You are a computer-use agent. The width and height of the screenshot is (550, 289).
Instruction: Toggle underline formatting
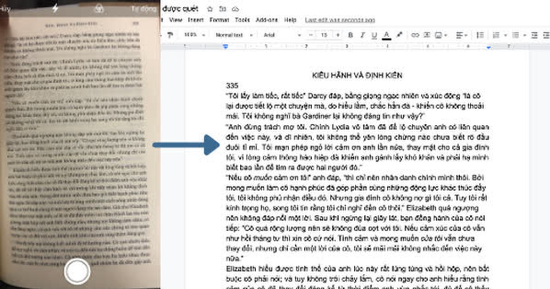coord(374,35)
